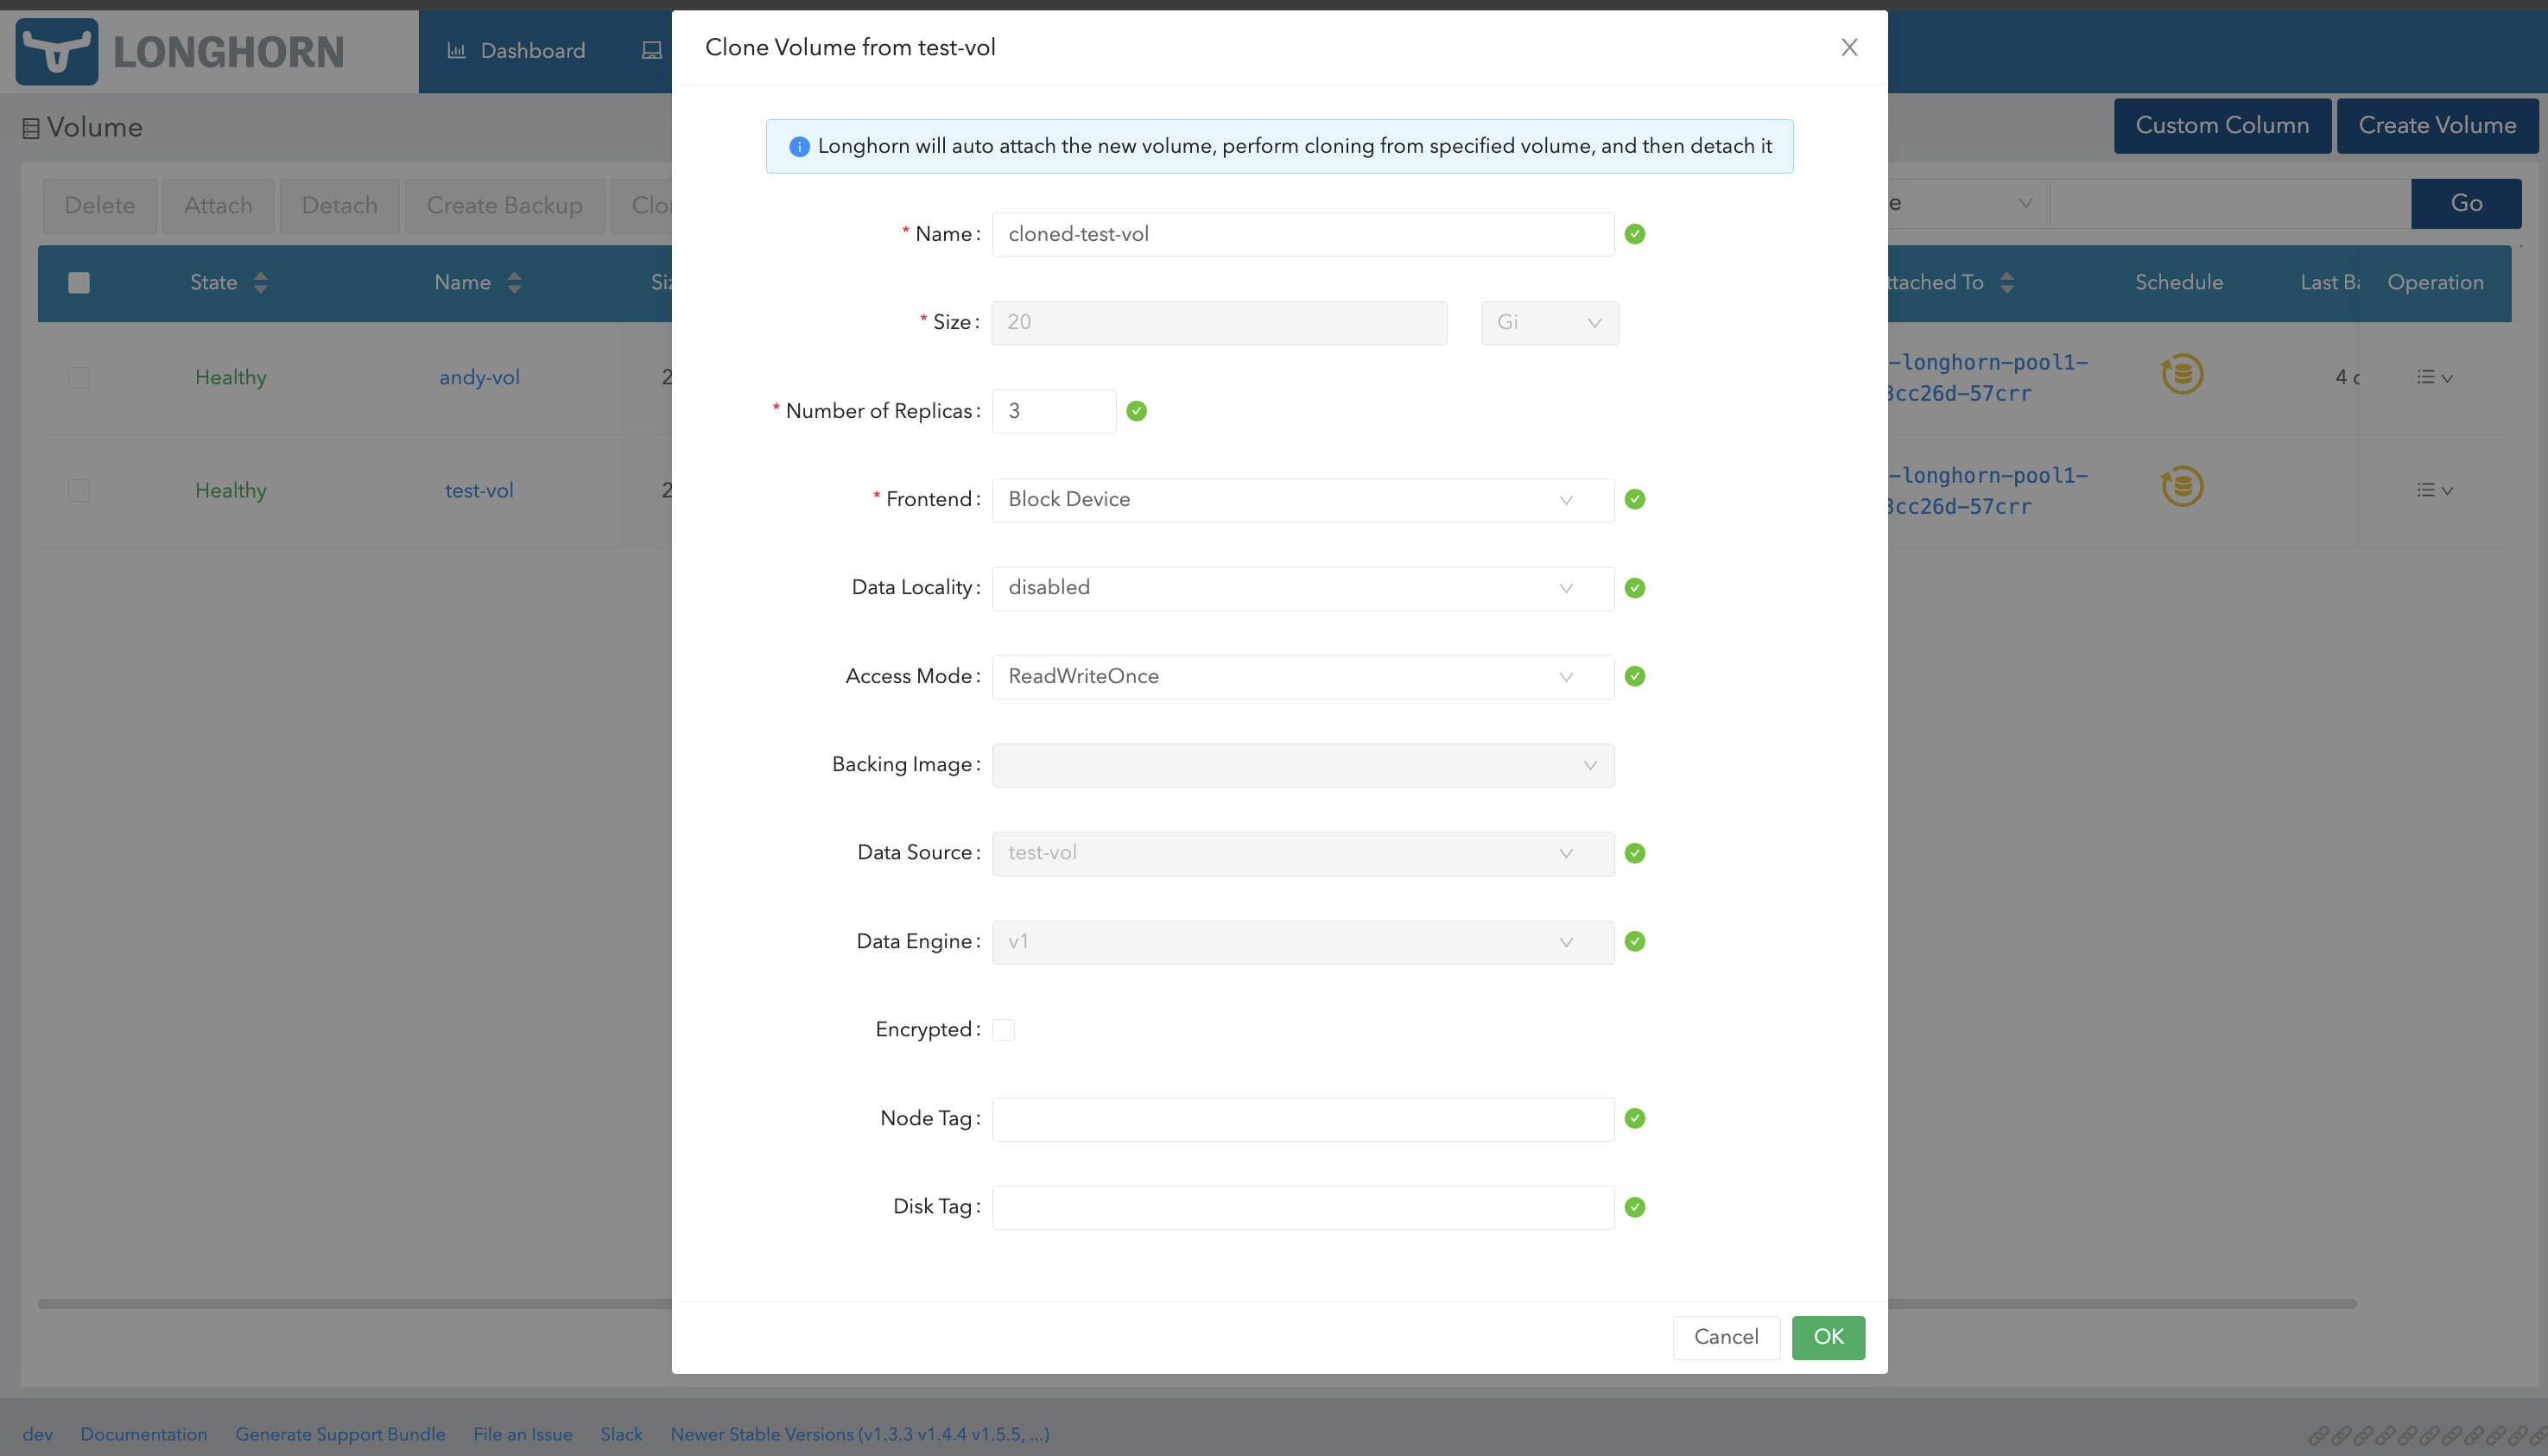The width and height of the screenshot is (2548, 1456).
Task: Click the info icon in banner
Action: [799, 147]
